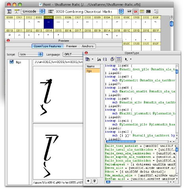The image size is (185, 189).
Task: Click the yellow table grid icon
Action: [x=142, y=11]
